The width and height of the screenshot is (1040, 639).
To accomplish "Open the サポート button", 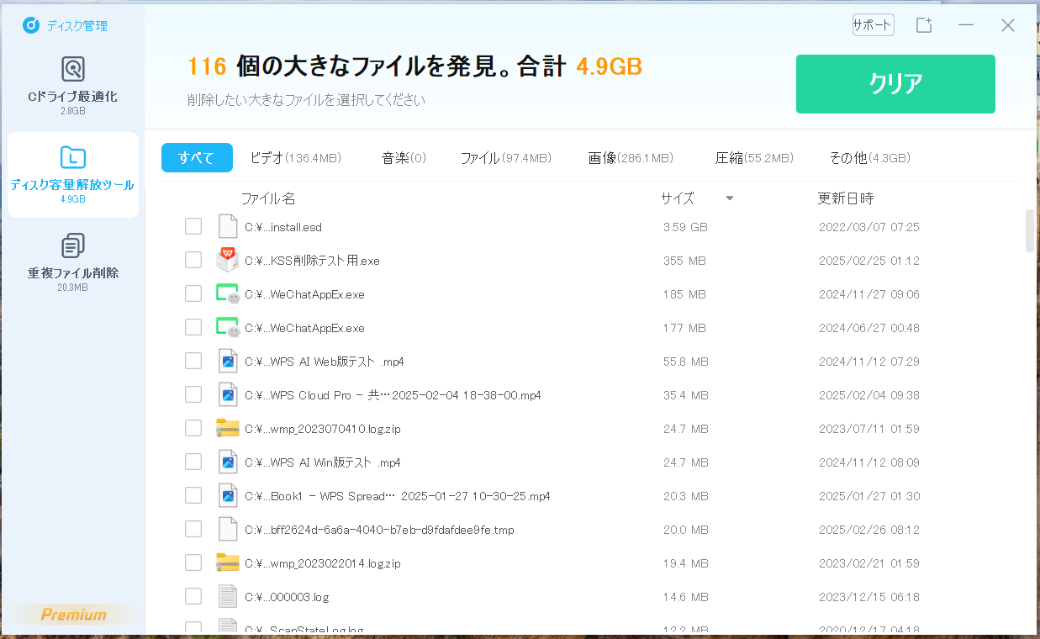I will click(873, 25).
